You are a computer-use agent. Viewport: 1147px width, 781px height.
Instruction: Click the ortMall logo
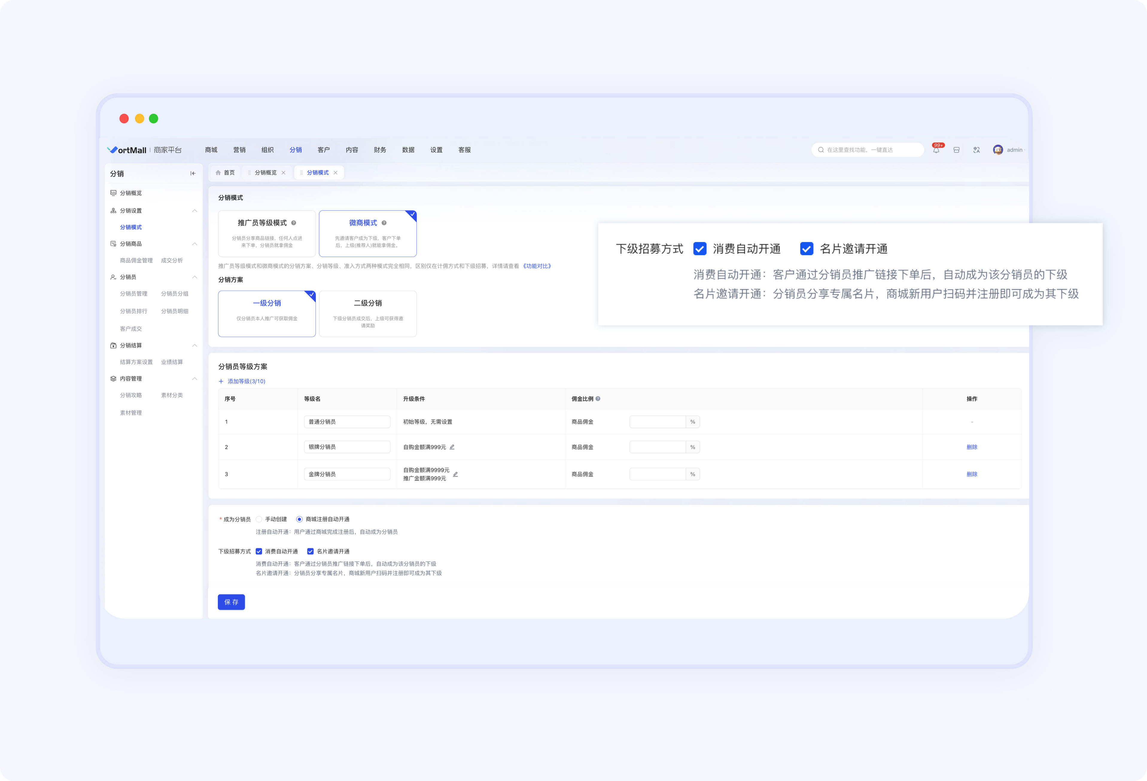pyautogui.click(x=127, y=150)
